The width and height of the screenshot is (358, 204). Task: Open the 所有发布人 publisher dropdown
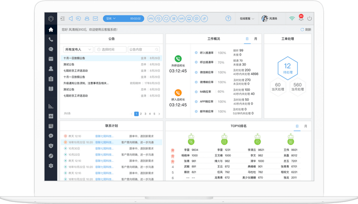coord(78,50)
